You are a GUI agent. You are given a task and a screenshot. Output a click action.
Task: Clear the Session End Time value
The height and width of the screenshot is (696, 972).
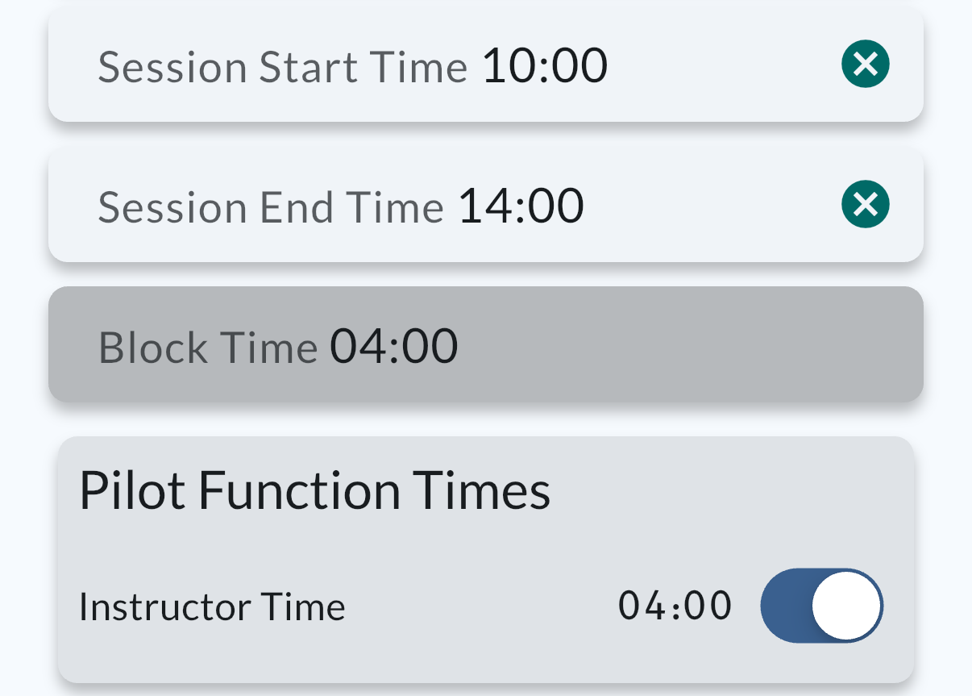pos(865,205)
